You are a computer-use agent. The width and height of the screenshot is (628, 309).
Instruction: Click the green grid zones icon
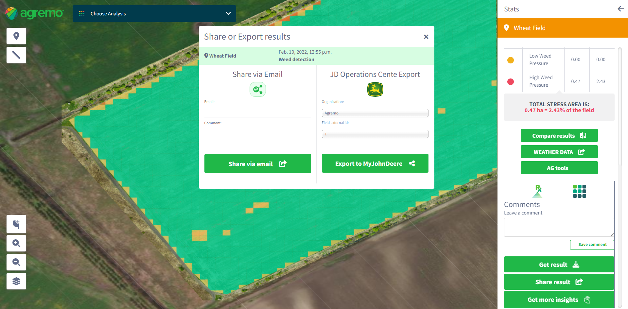579,191
